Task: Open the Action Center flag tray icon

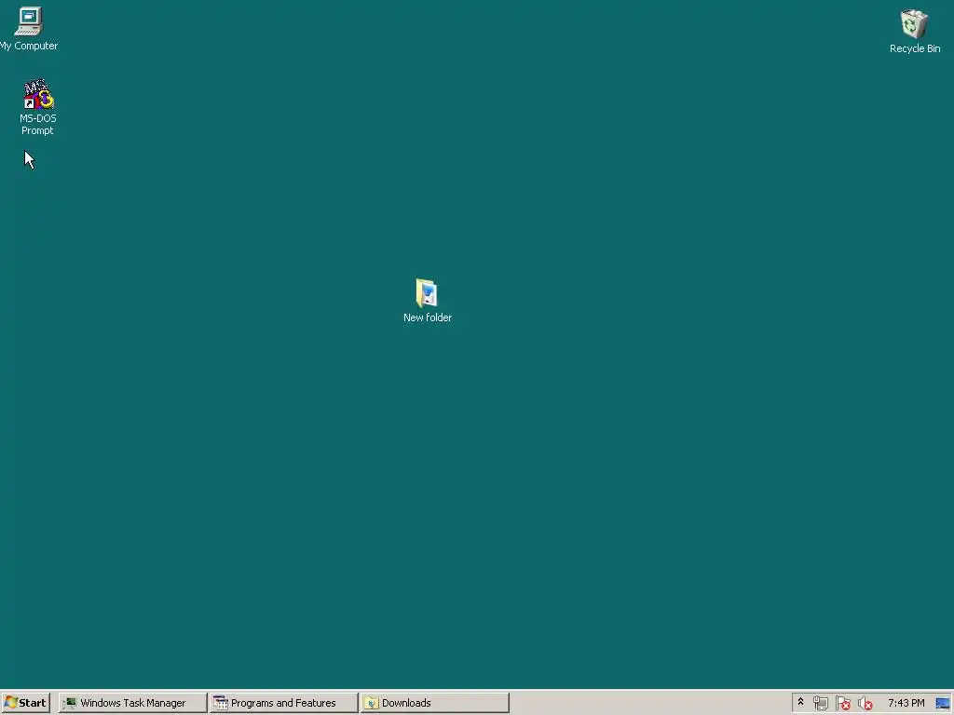Action: coord(842,703)
